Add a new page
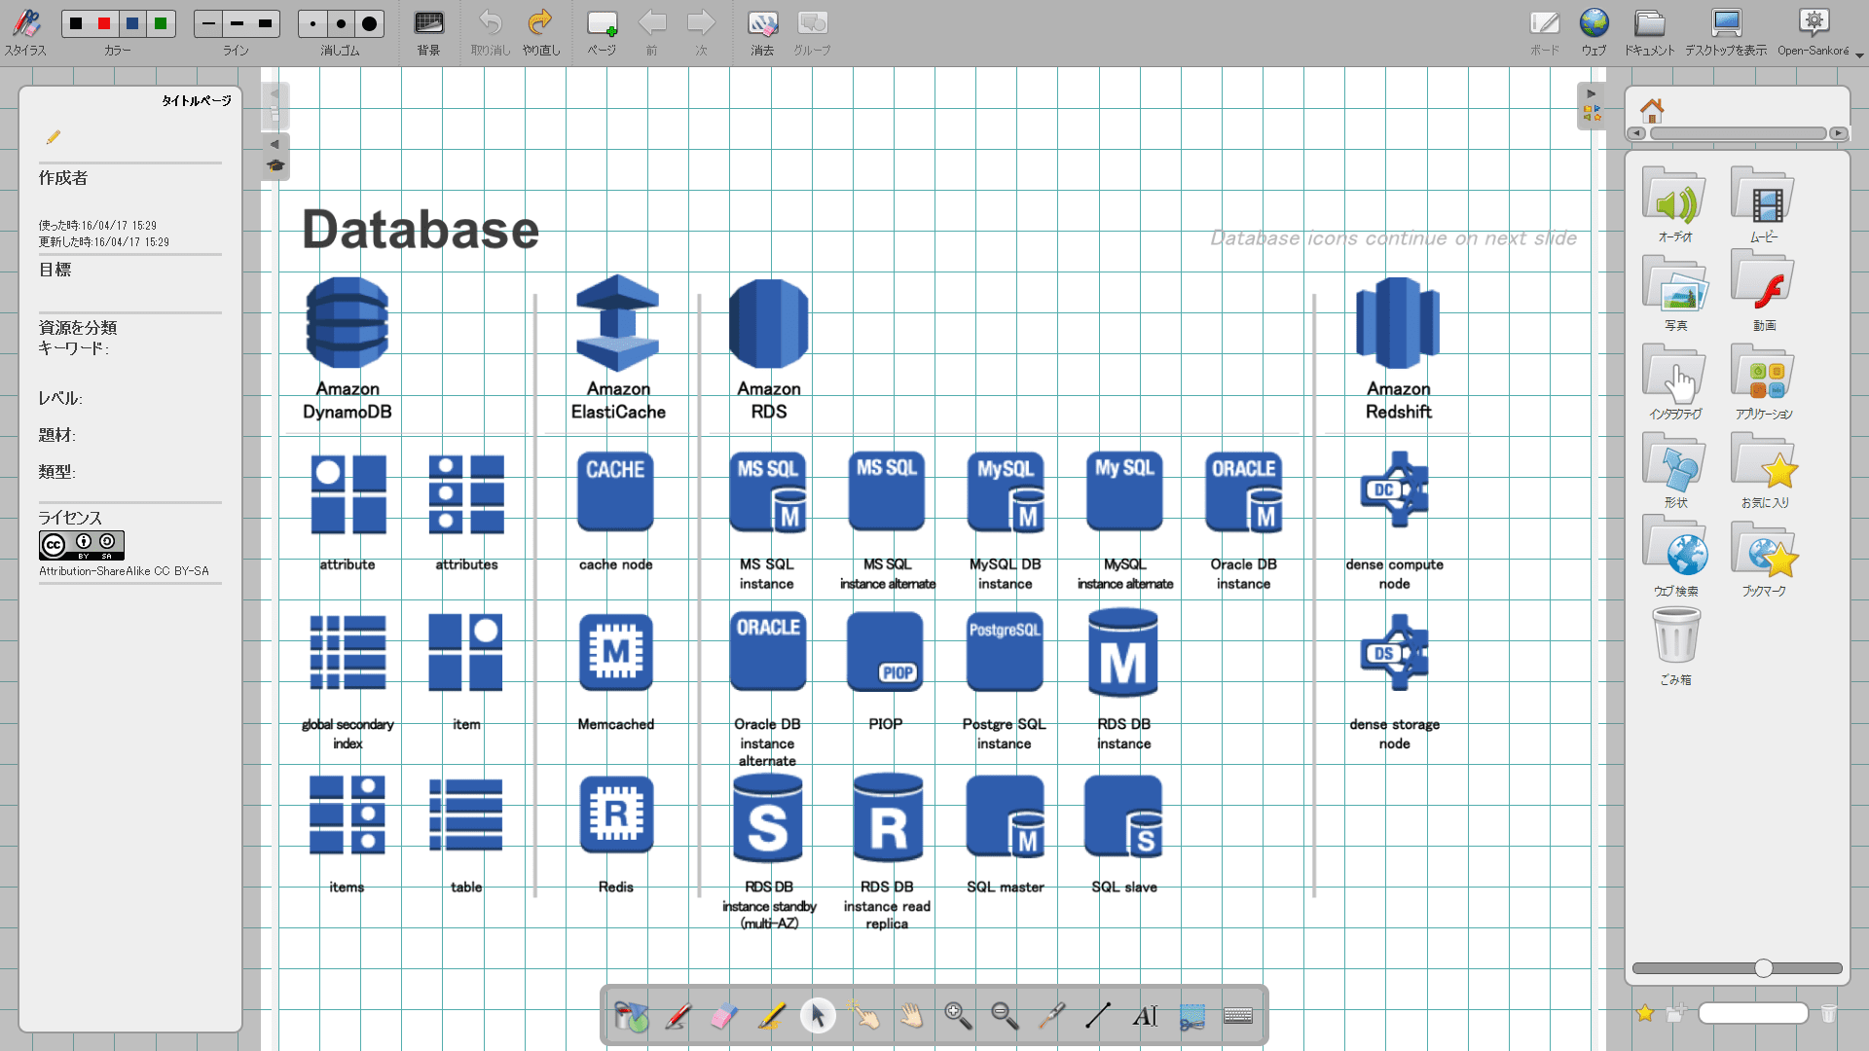Screen dimensions: 1869x1051 point(602,32)
